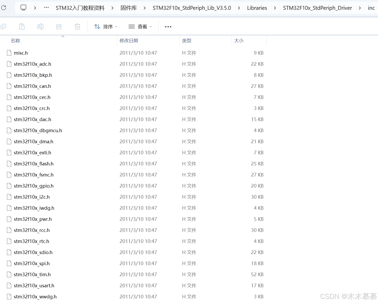
Task: Expand chevron after STM32入门教程资料 breadcrumb
Action: pyautogui.click(x=112, y=8)
